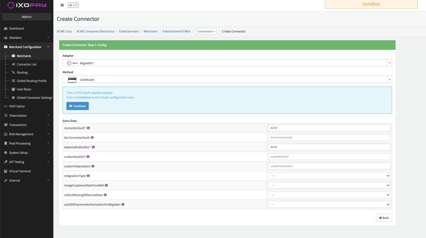Open the Adapter AlignetPci dropdown

[x=227, y=63]
